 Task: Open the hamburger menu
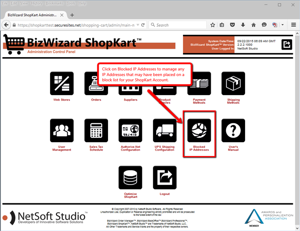coord(293,25)
